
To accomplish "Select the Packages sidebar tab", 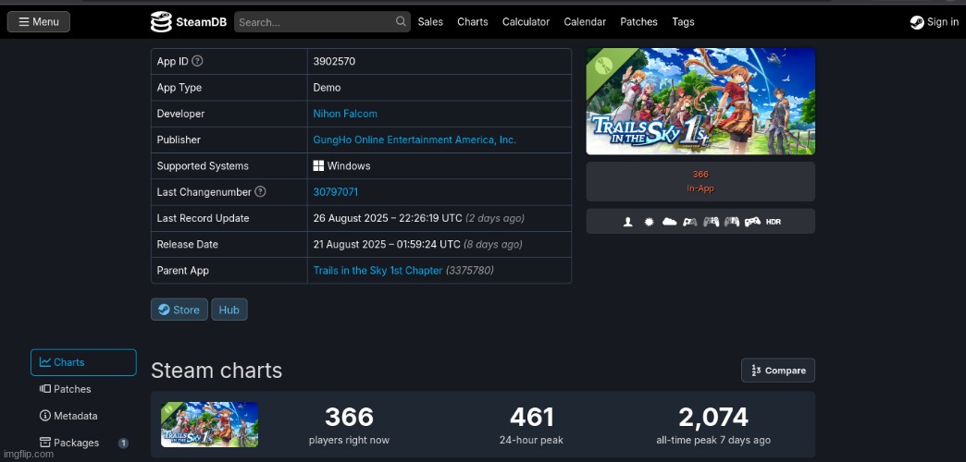I will [83, 443].
